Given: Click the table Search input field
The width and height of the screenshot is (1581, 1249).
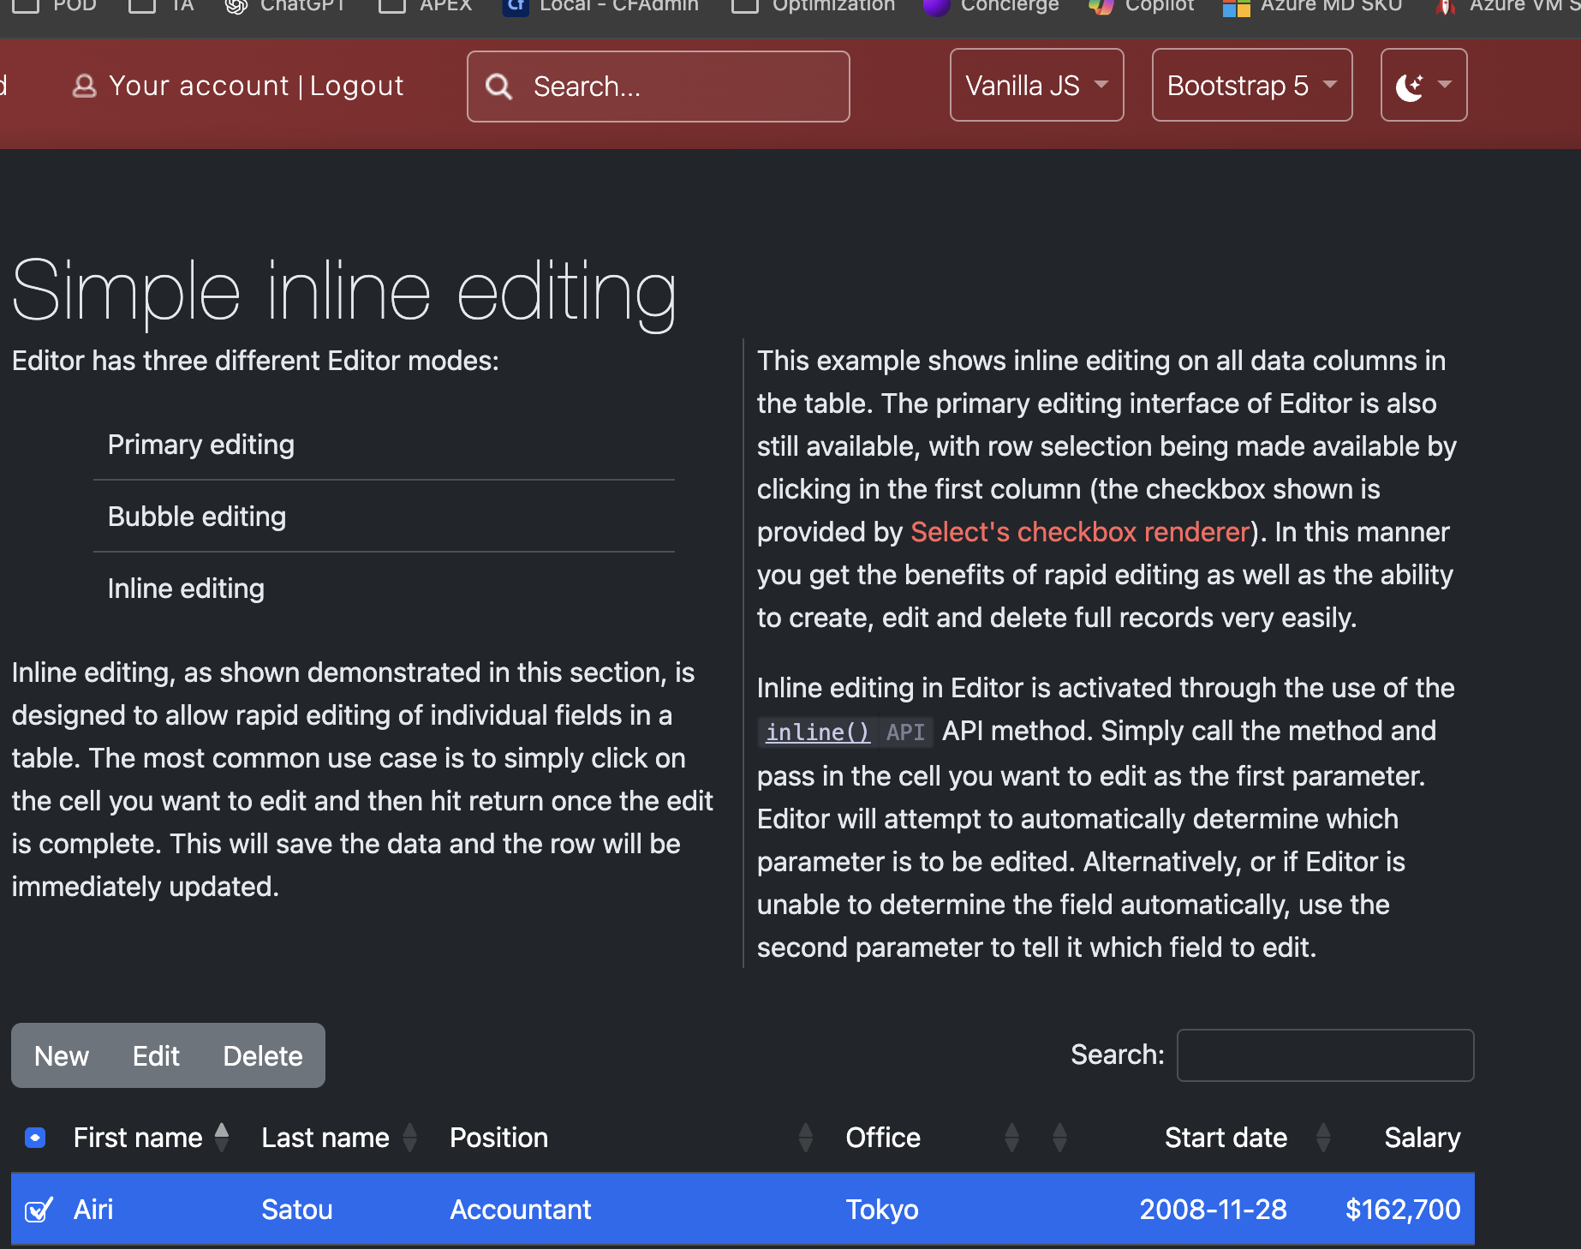Looking at the screenshot, I should (1325, 1055).
